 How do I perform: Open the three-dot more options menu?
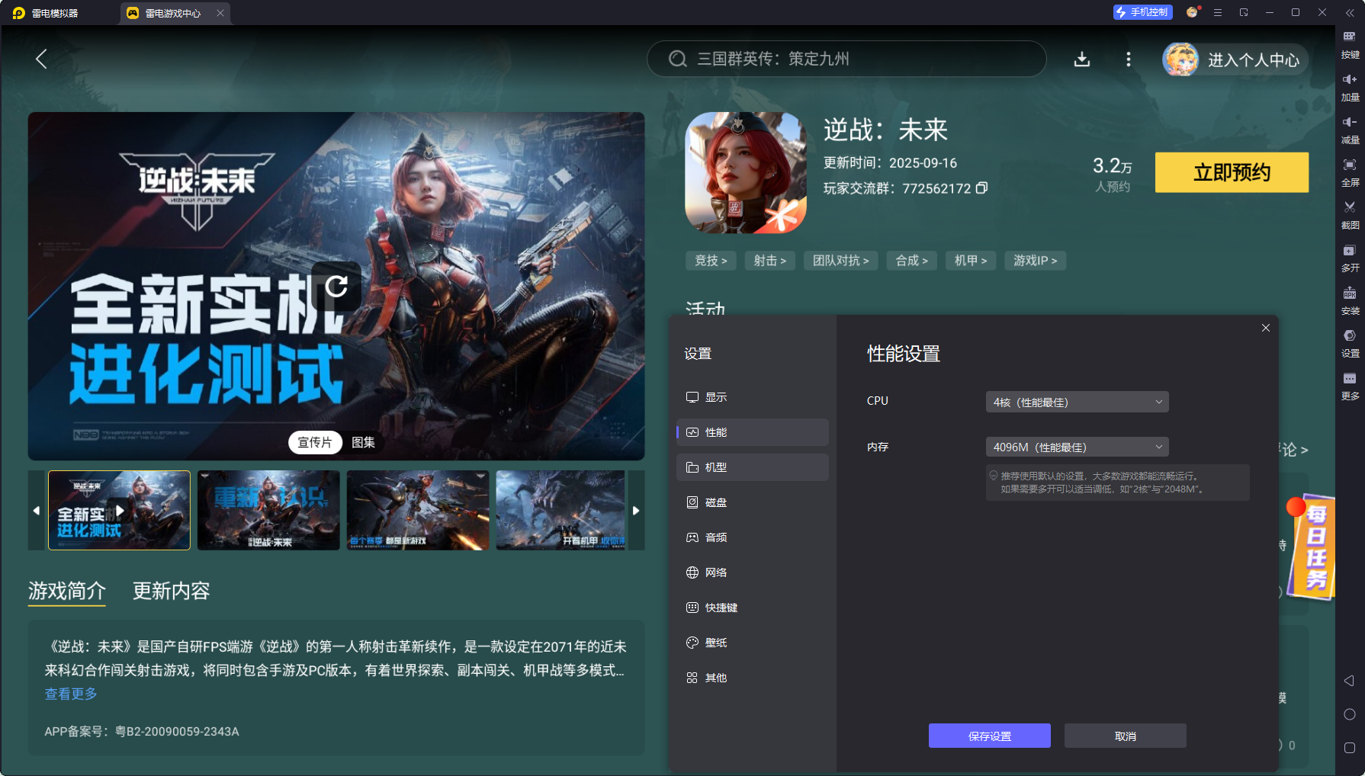[1129, 59]
